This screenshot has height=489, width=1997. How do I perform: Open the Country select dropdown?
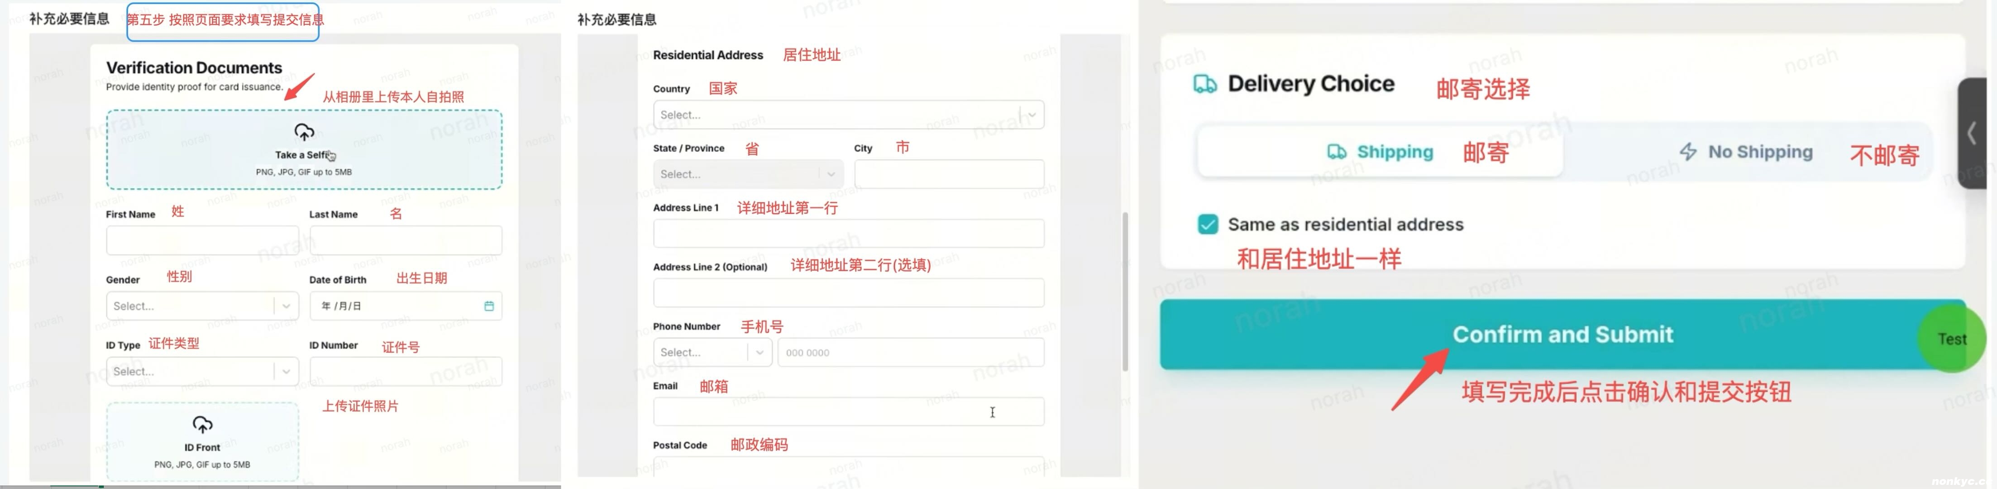(x=848, y=115)
